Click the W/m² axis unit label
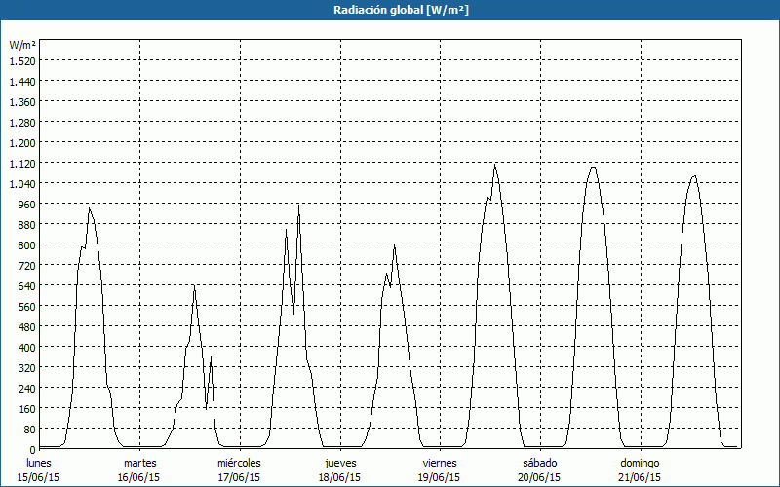This screenshot has width=780, height=487. [x=22, y=45]
